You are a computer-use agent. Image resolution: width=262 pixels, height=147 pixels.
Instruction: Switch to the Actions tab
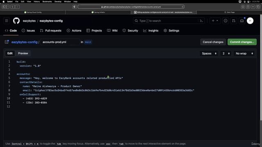74,31
